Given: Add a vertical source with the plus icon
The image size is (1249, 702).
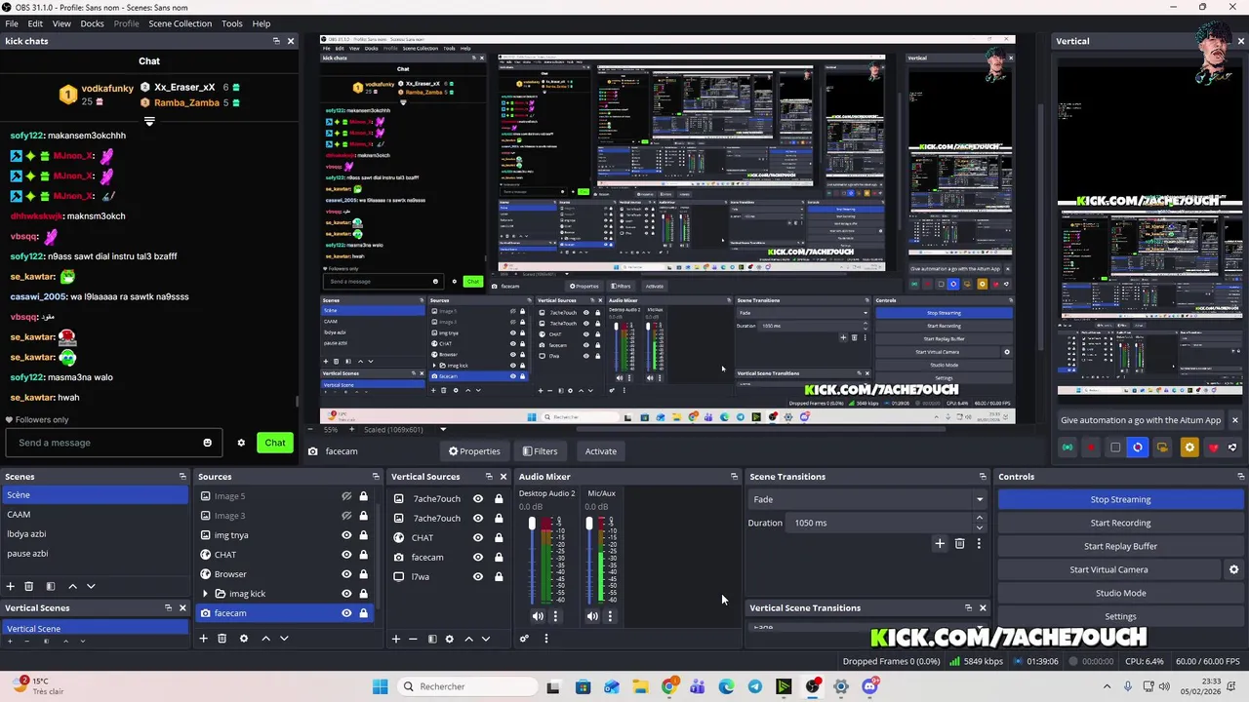Looking at the screenshot, I should pyautogui.click(x=396, y=639).
